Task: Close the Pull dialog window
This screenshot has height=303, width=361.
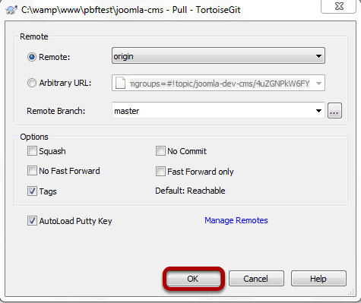Action: pyautogui.click(x=339, y=6)
